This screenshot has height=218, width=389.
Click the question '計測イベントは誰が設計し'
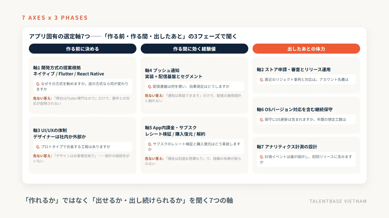(x=306, y=159)
